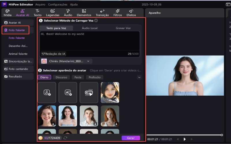Open the Legendas tool

53,13
